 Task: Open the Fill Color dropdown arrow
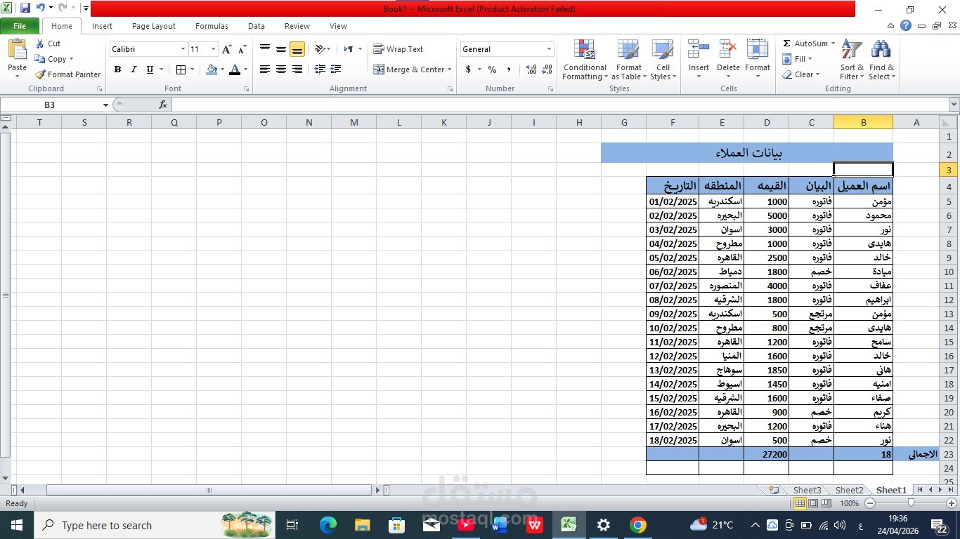click(x=222, y=69)
